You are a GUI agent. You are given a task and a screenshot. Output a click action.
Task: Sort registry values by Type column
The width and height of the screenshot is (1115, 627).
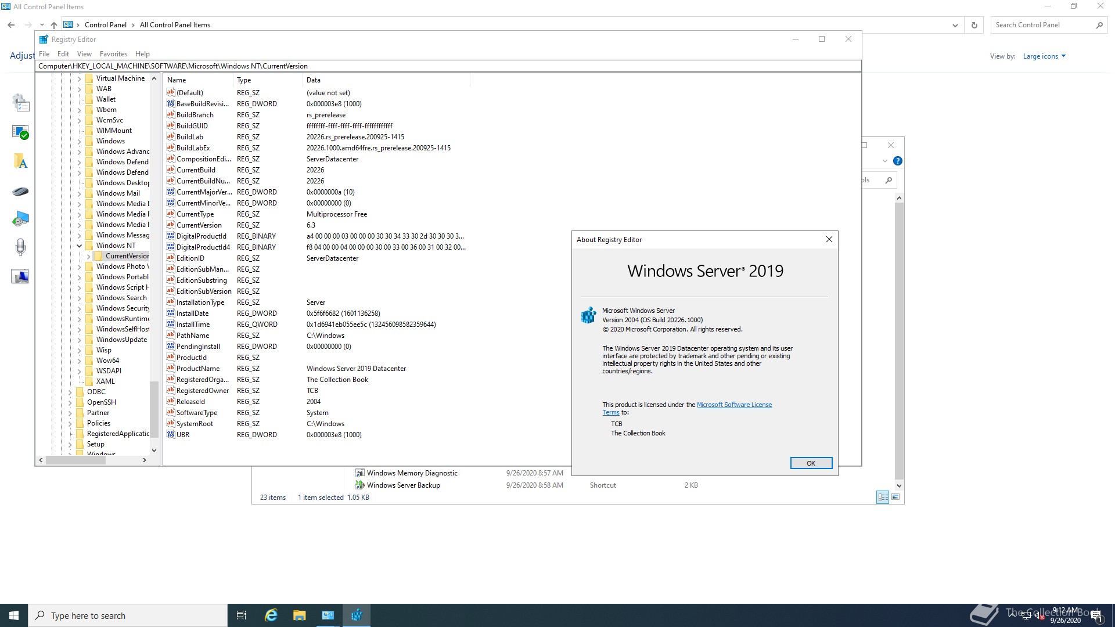click(268, 80)
